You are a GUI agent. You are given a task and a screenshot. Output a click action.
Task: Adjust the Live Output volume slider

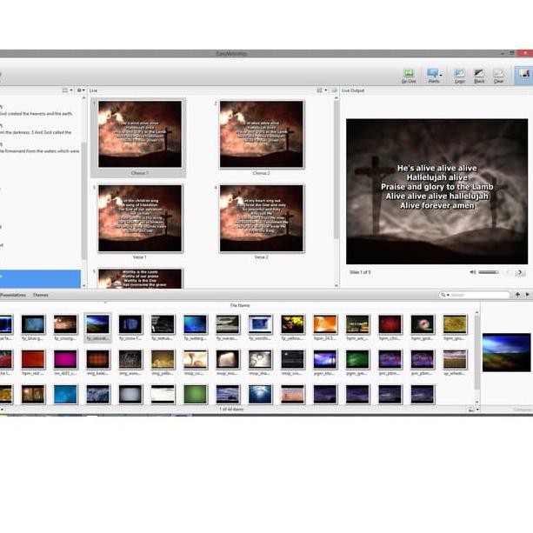488,272
